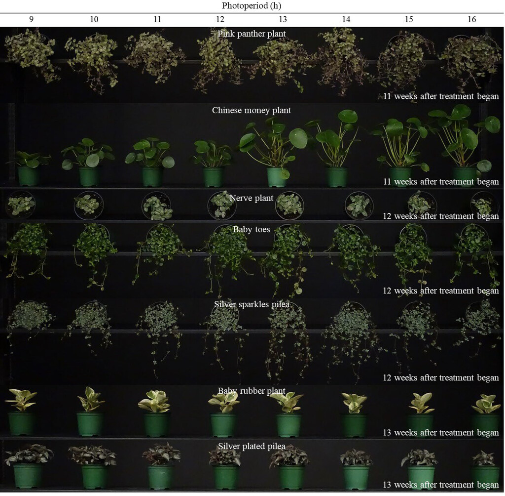Select the "Baby toes" row label
Image resolution: width=505 pixels, height=496 pixels.
click(x=252, y=229)
